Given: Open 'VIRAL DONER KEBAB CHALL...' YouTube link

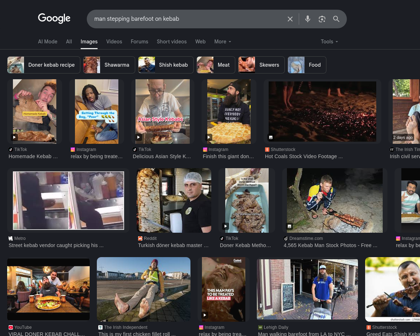Looking at the screenshot, I should point(47,333).
